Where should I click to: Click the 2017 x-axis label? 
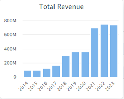52,87
